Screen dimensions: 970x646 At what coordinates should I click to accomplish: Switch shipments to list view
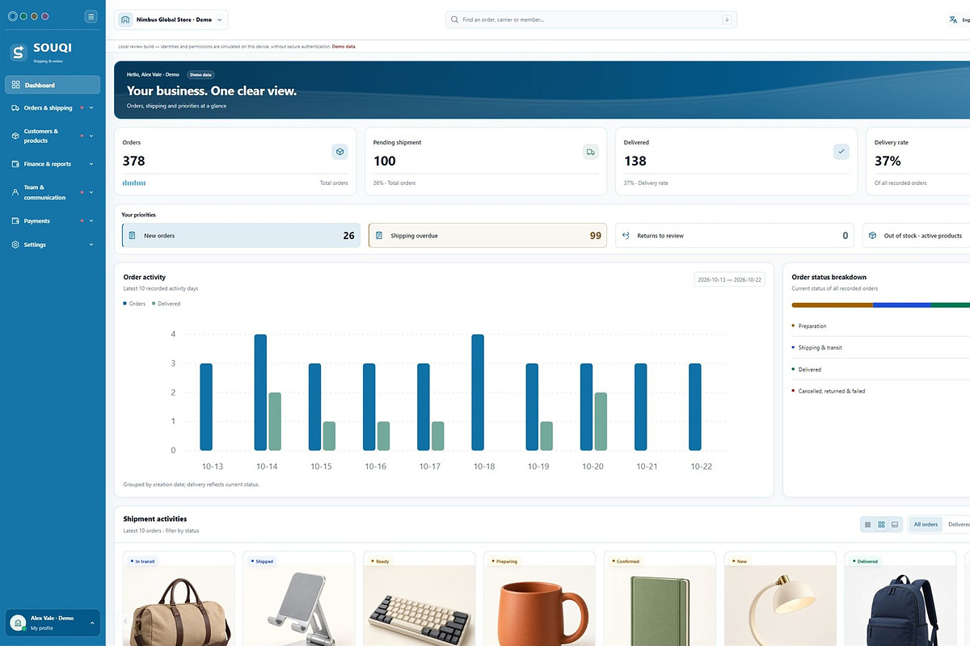(x=868, y=525)
